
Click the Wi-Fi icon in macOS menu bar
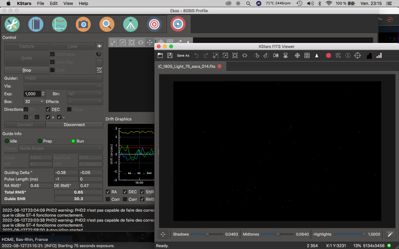pyautogui.click(x=329, y=3)
